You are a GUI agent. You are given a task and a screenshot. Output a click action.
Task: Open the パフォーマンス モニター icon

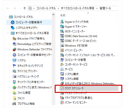(62, 102)
